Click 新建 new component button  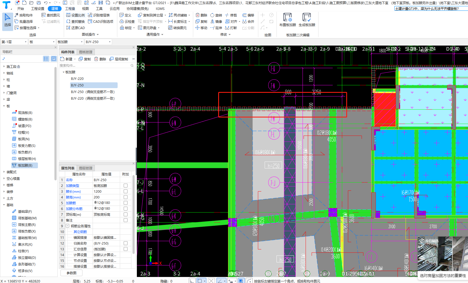(x=67, y=59)
